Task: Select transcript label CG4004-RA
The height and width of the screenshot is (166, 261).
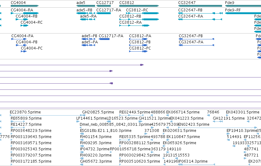Action: pos(22,10)
